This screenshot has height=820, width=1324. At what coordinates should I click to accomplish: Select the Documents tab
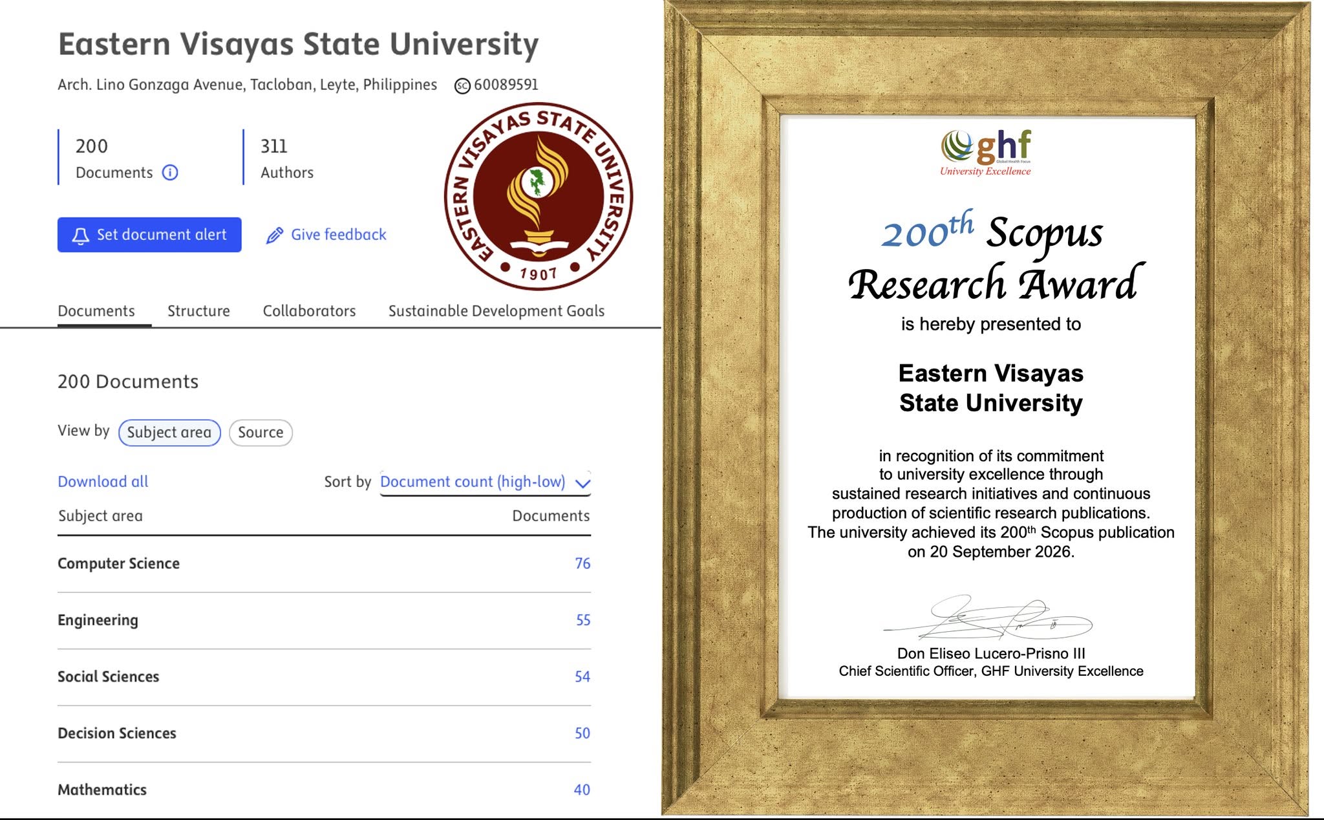[96, 311]
